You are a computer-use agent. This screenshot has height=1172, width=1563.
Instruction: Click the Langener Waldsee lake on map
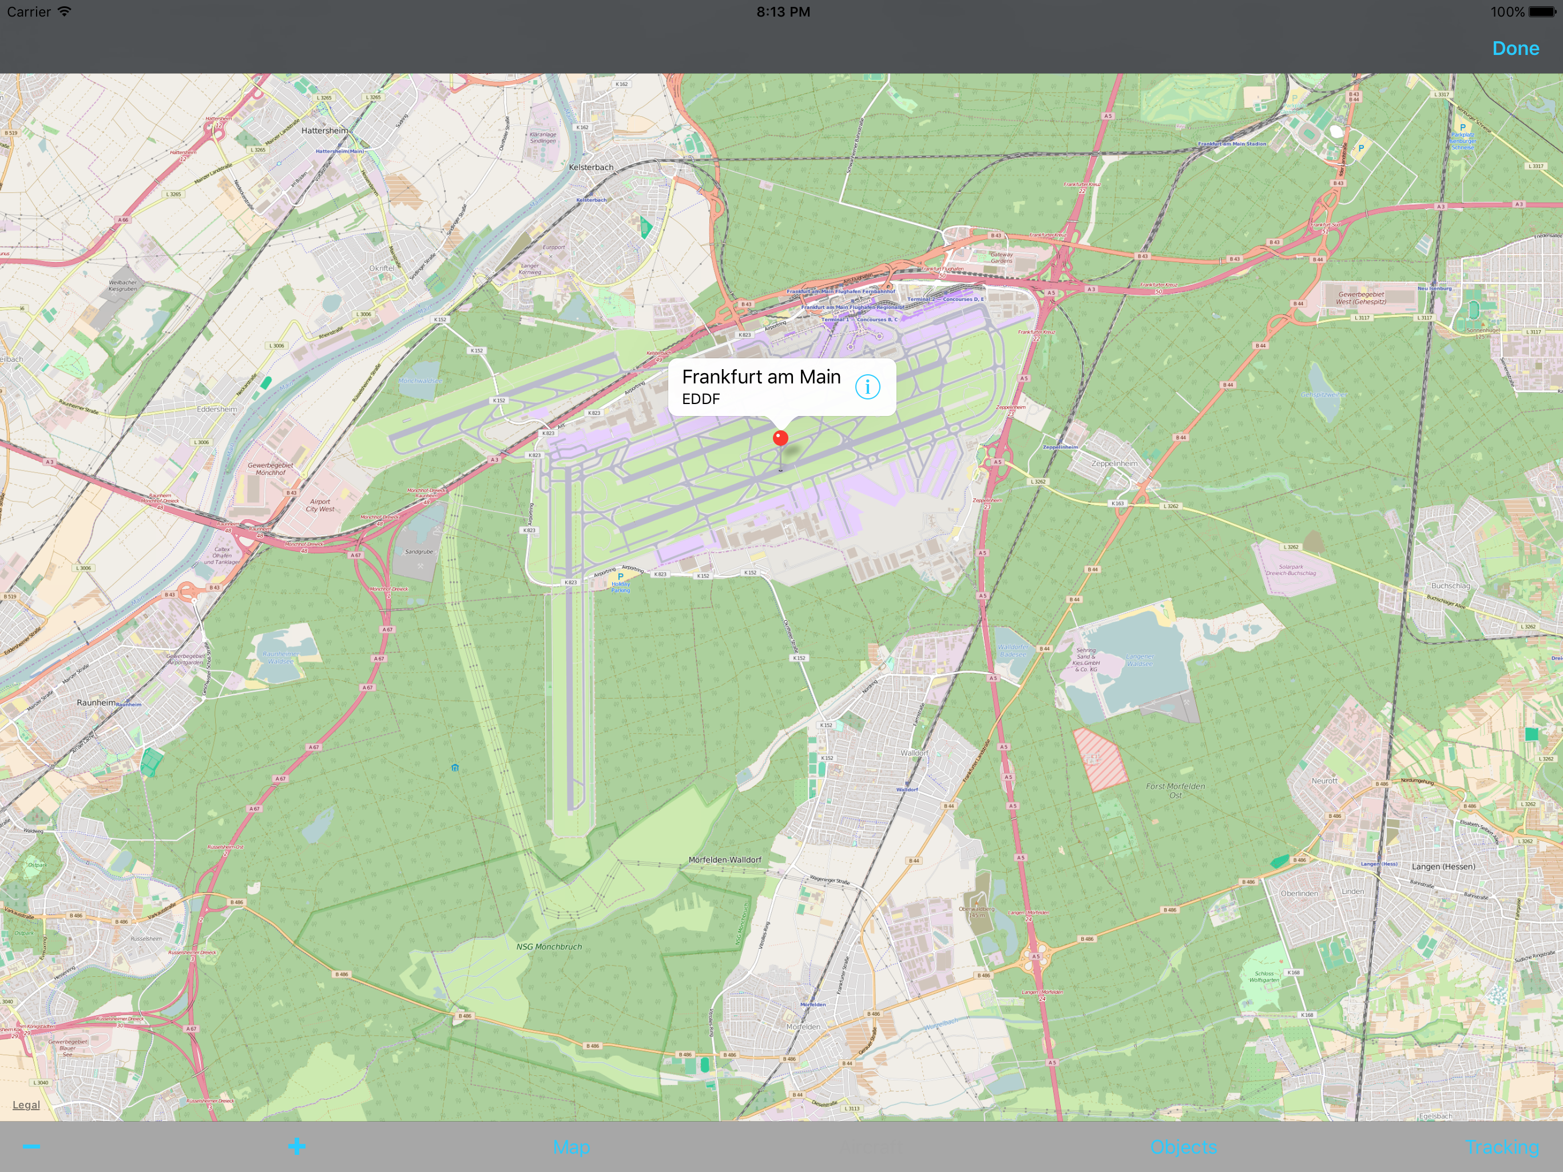(x=1130, y=661)
